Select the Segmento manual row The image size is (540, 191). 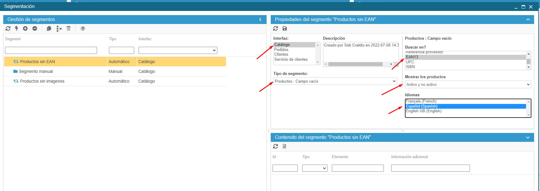[x=36, y=71]
